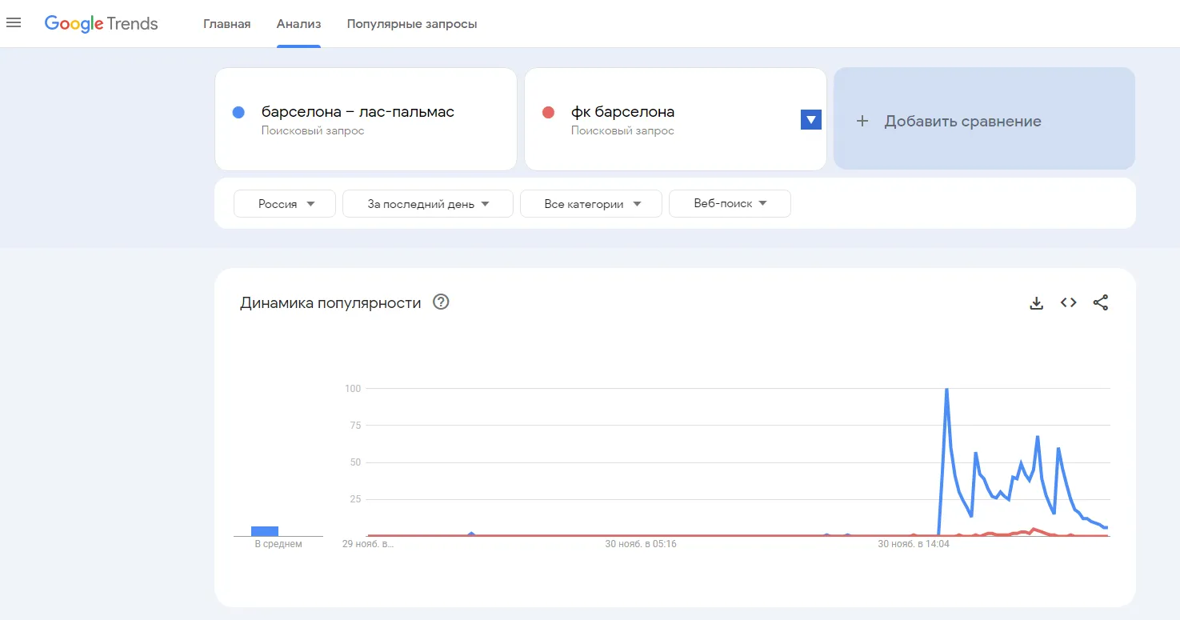
Task: Click the 30 нояб. в 05:16 axis label
Action: (641, 544)
